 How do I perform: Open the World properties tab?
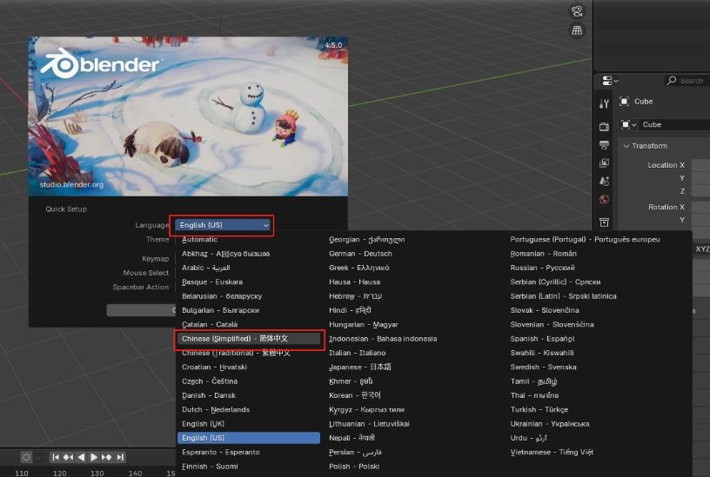604,199
